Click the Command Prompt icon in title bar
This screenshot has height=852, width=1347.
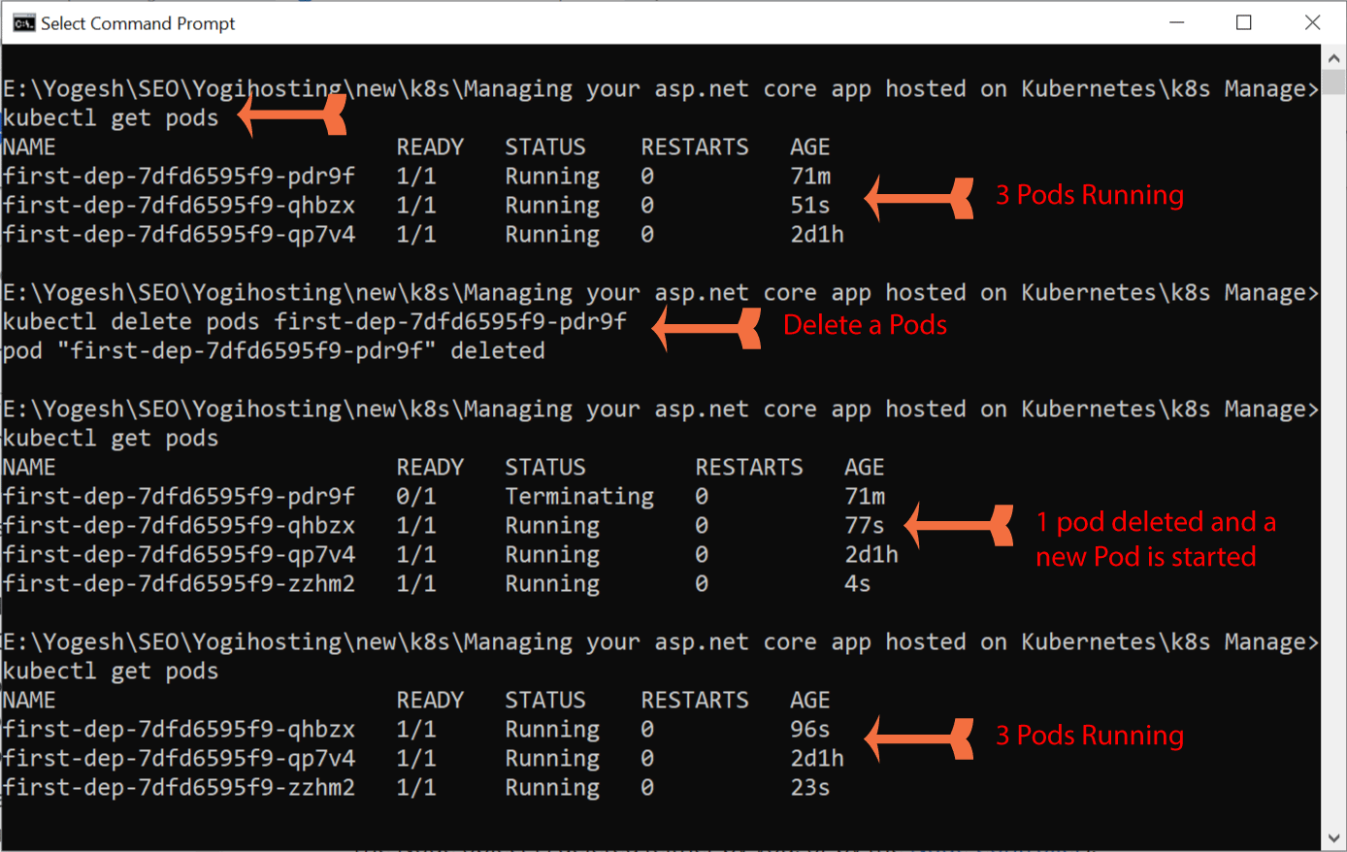tap(23, 22)
